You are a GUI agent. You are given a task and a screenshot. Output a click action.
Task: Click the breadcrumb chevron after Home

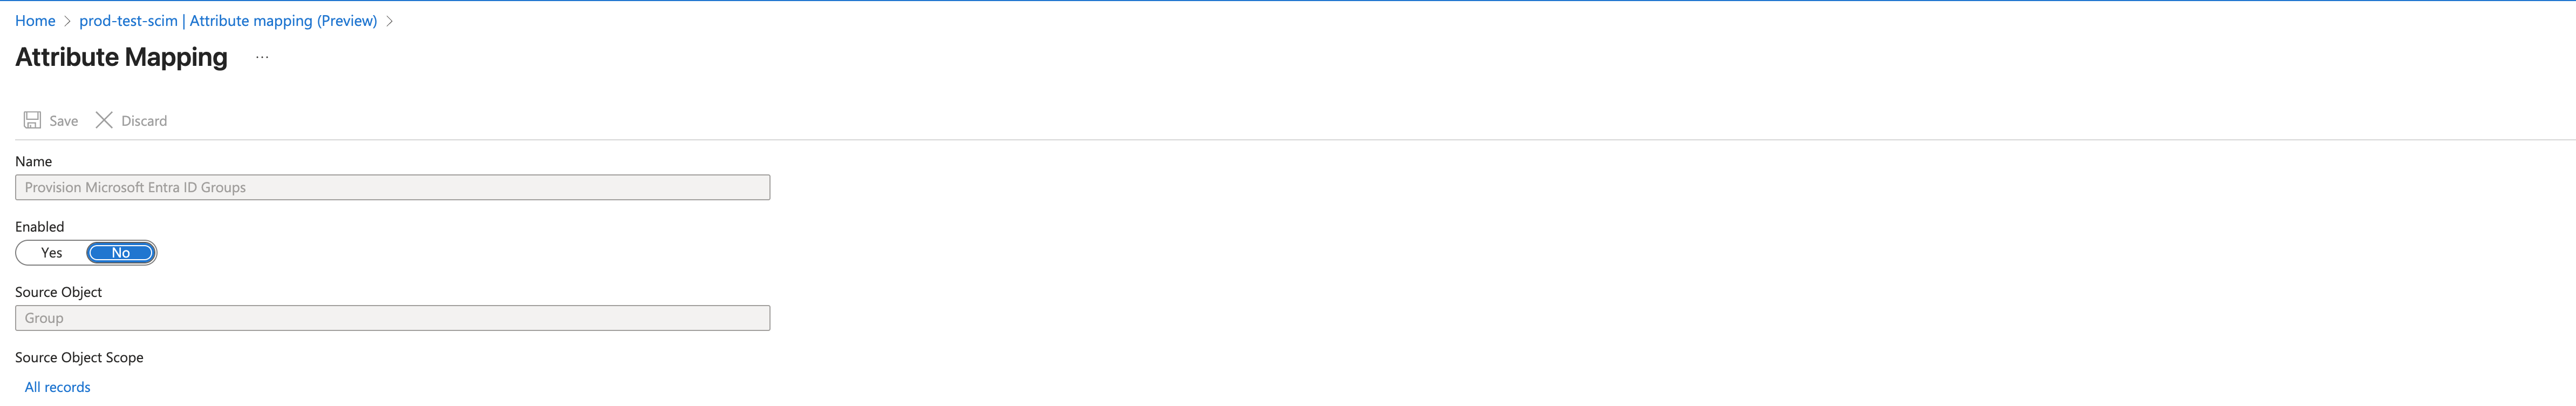coord(67,21)
